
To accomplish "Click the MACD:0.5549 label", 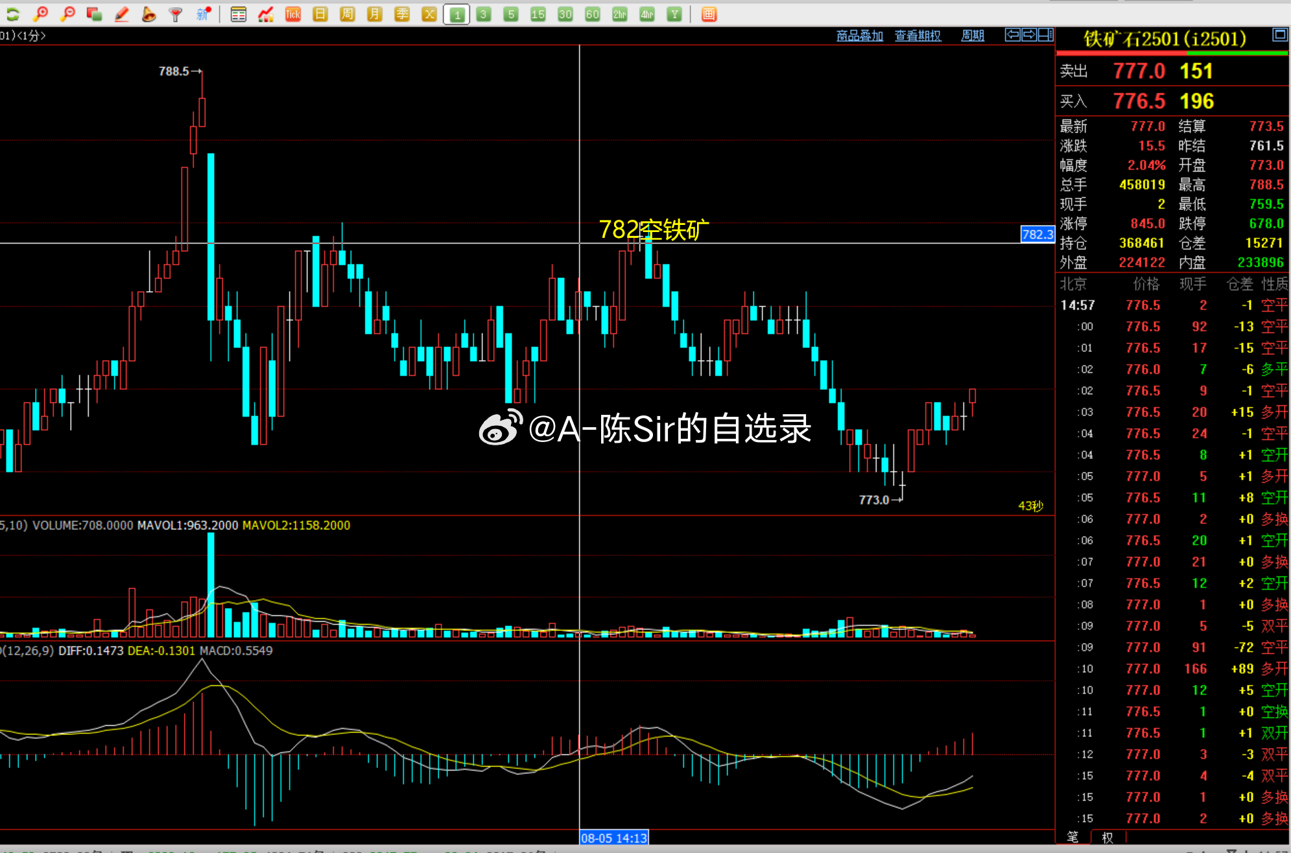I will (x=236, y=650).
